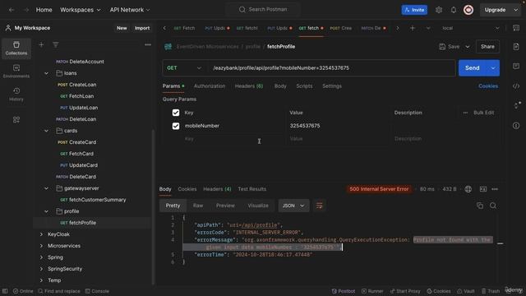Click the Share button
526x296 pixels.
click(487, 47)
